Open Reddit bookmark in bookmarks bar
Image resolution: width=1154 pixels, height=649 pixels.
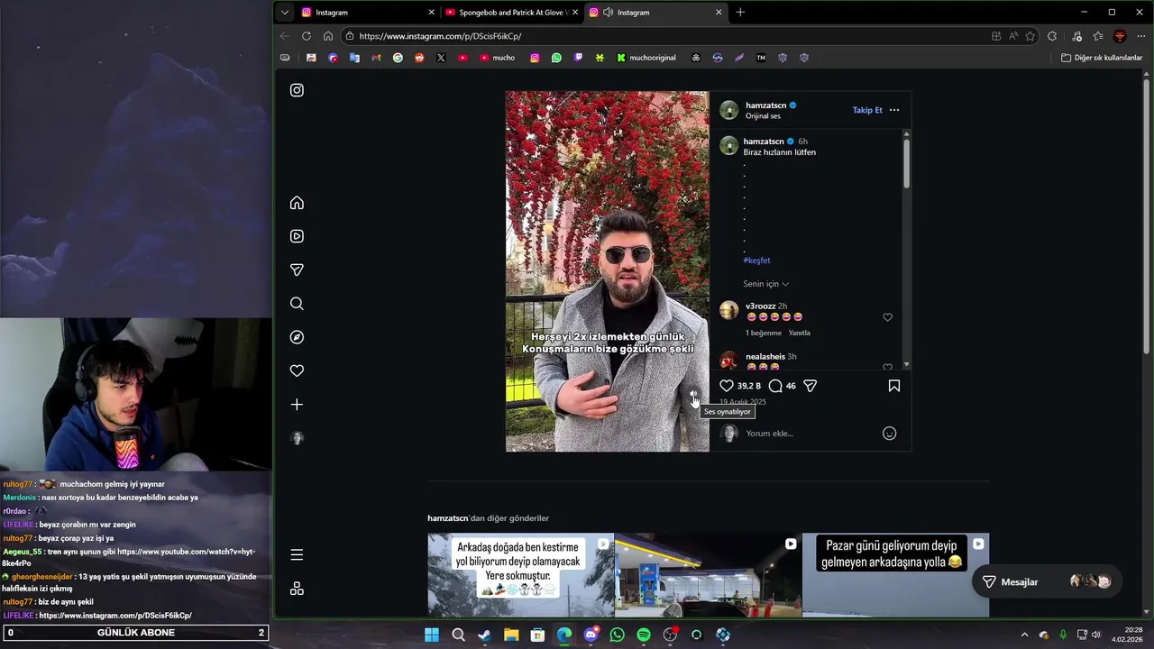tap(419, 58)
